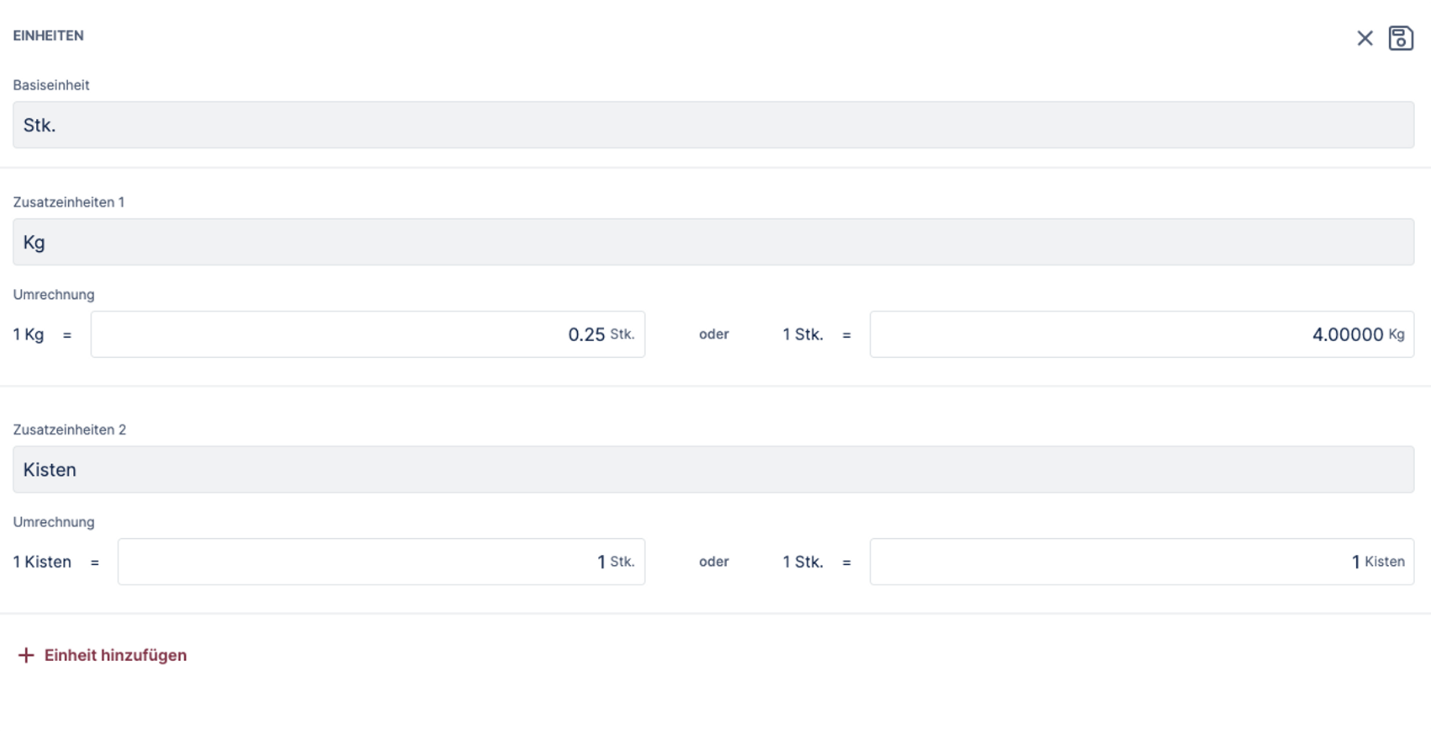
Task: Click the "oder" text in the Kg row
Action: tap(713, 334)
